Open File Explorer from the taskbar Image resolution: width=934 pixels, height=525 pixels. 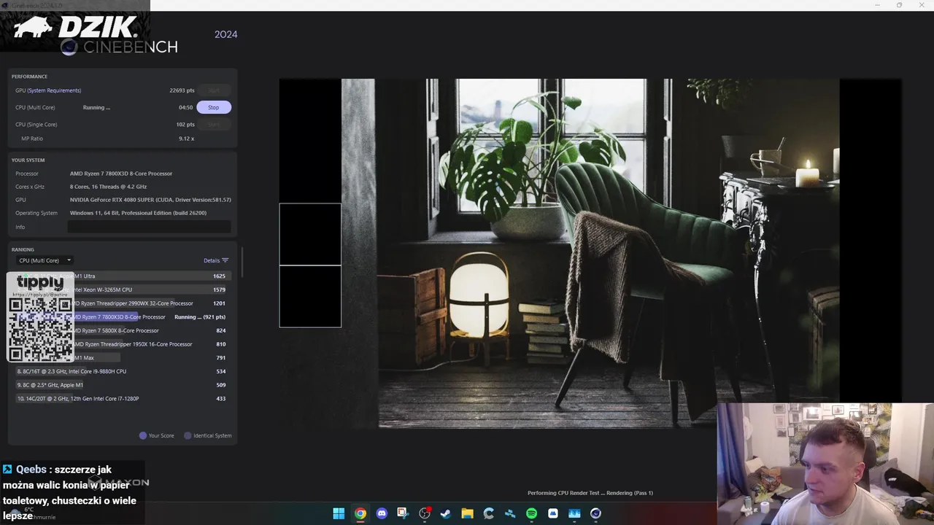point(467,513)
